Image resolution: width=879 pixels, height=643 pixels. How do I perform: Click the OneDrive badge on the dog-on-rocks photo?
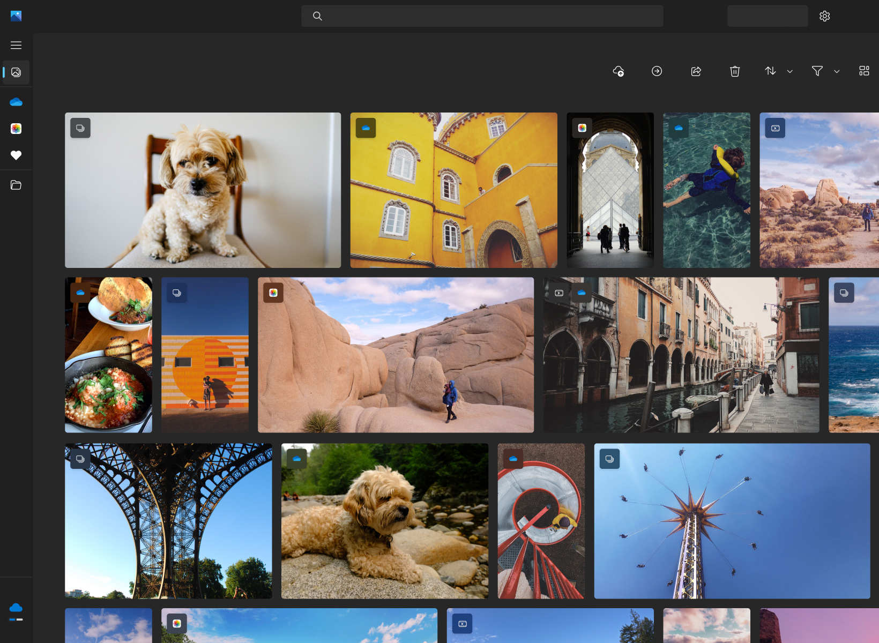[297, 459]
